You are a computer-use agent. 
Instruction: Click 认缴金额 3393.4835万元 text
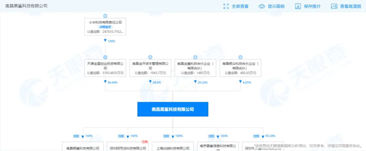[x=105, y=73]
